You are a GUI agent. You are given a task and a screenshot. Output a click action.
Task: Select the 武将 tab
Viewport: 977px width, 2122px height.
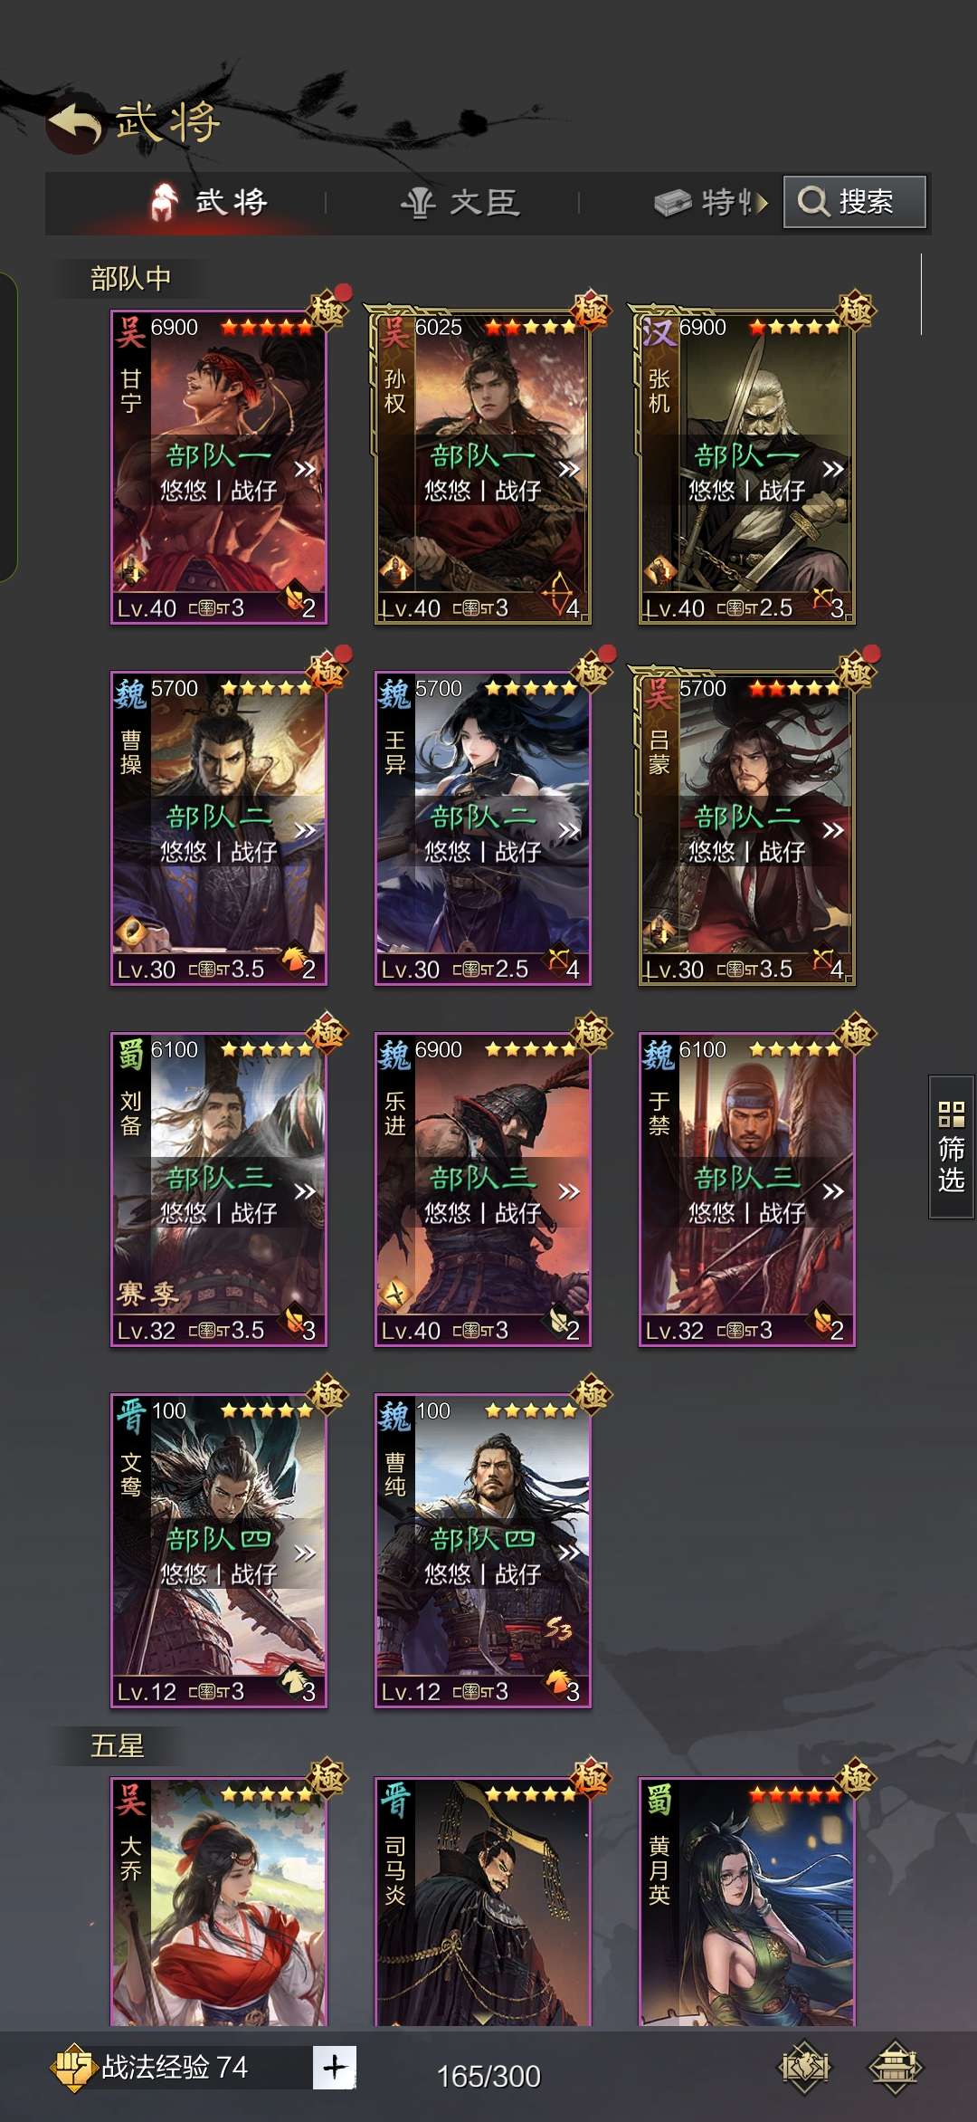(x=210, y=202)
